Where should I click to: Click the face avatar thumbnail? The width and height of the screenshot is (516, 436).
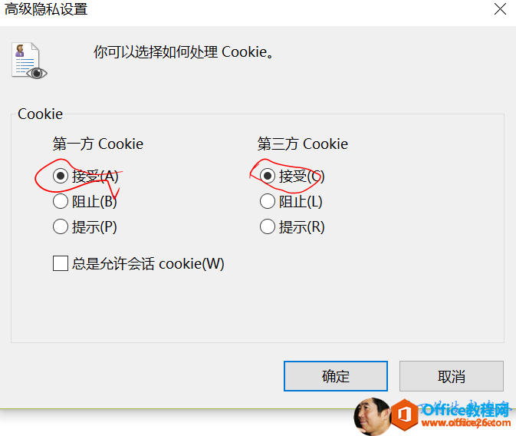click(x=372, y=417)
